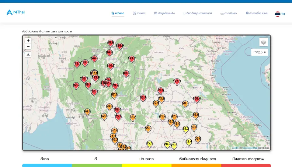The width and height of the screenshot is (292, 167).
Task: Open the Leaflet attribution link
Action: pos(235,148)
